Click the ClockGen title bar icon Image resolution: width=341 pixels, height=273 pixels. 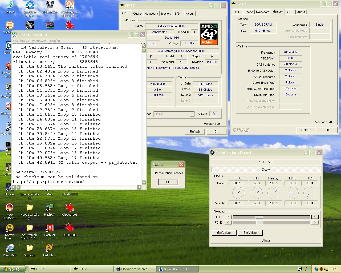coord(212,152)
